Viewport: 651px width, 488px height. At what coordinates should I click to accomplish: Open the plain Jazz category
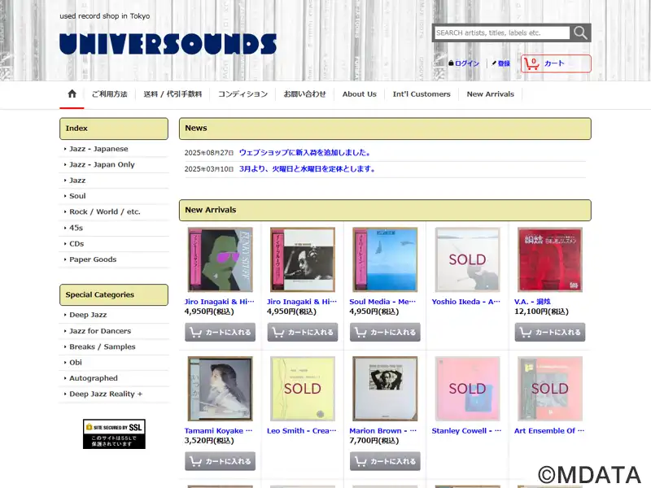[77, 180]
